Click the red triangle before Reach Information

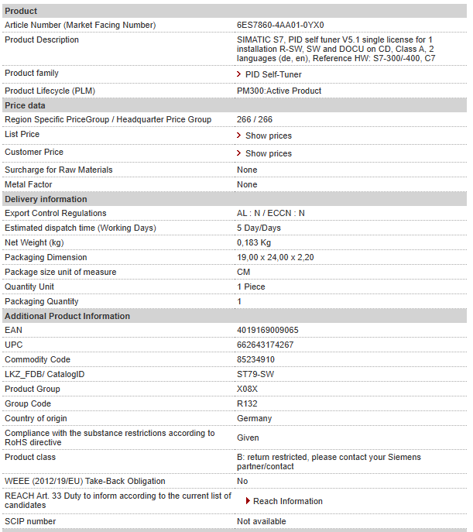tap(248, 501)
